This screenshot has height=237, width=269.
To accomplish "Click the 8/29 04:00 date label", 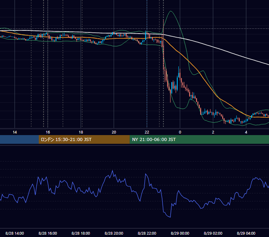I will point(246,233).
